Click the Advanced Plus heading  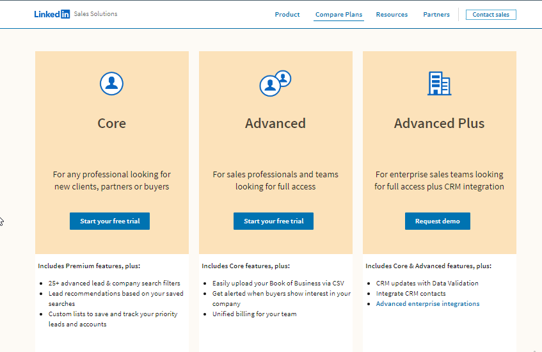[x=440, y=124]
